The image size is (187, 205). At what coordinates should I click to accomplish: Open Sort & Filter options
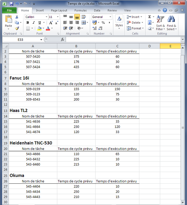160,23
